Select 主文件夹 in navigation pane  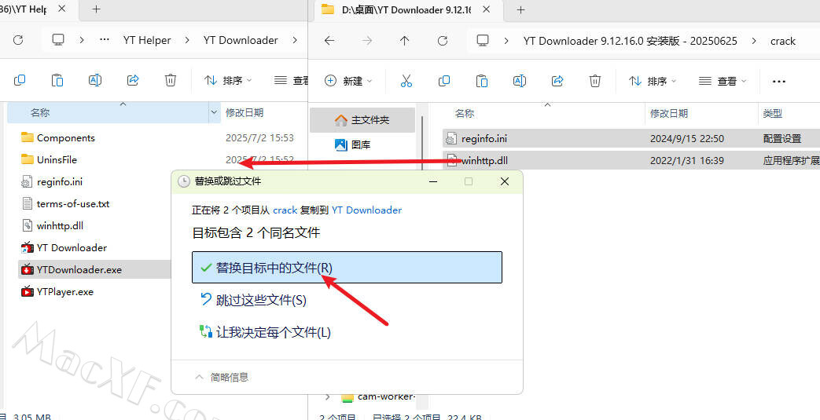pyautogui.click(x=362, y=120)
